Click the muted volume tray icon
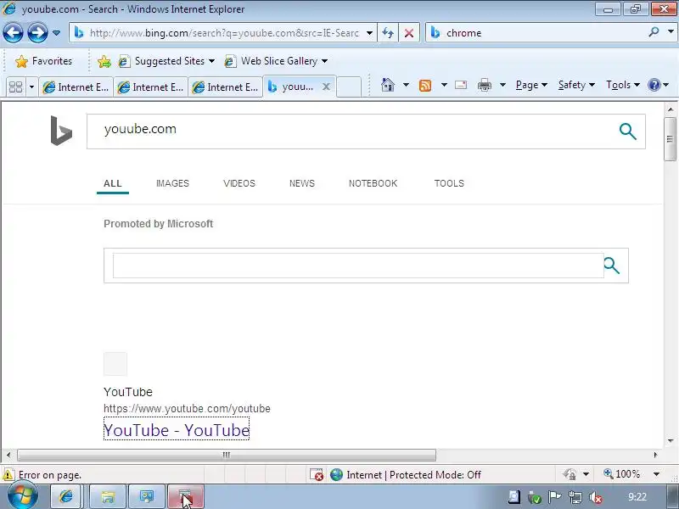This screenshot has width=679, height=509. pos(596,497)
